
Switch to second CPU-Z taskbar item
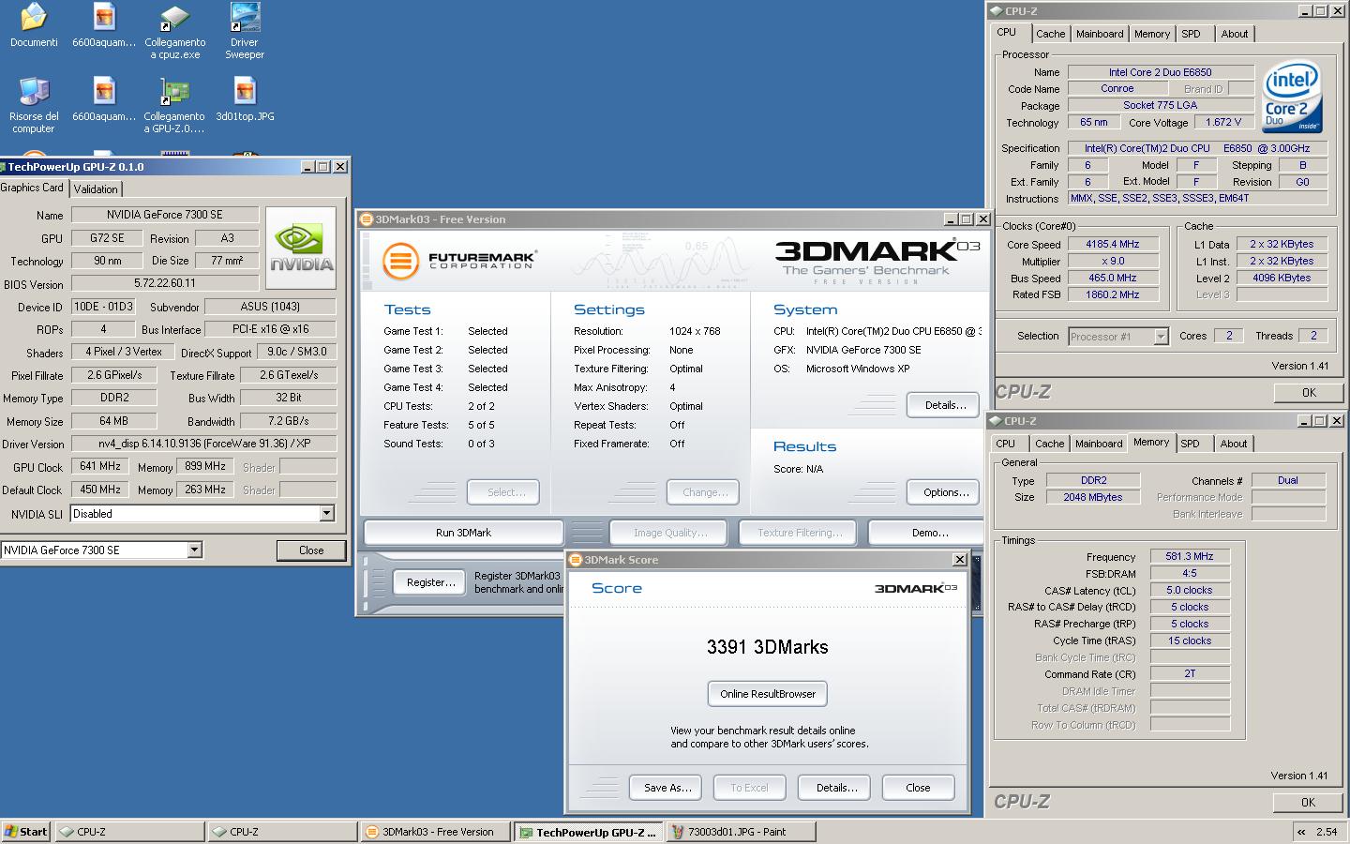[281, 832]
